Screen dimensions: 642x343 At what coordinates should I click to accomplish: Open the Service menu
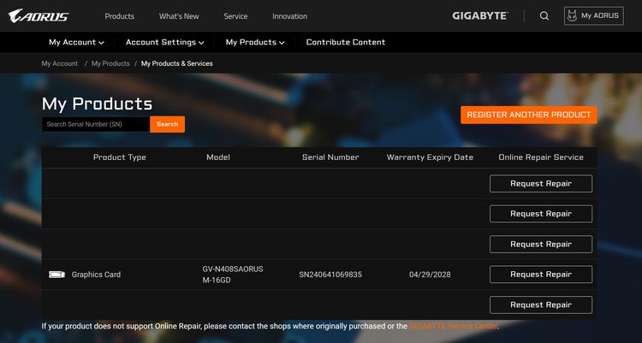tap(235, 16)
